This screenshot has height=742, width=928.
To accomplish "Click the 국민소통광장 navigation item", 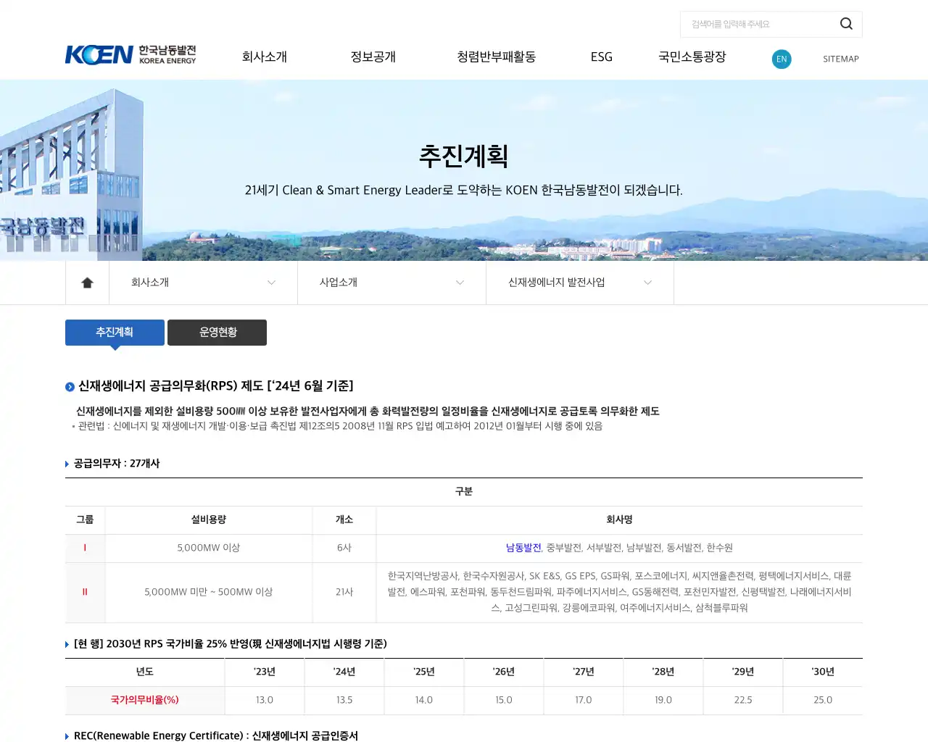I will point(692,57).
